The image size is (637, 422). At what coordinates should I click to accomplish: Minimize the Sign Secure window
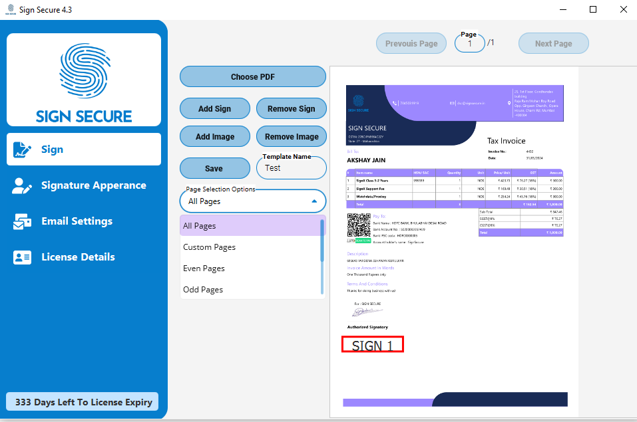pyautogui.click(x=563, y=9)
